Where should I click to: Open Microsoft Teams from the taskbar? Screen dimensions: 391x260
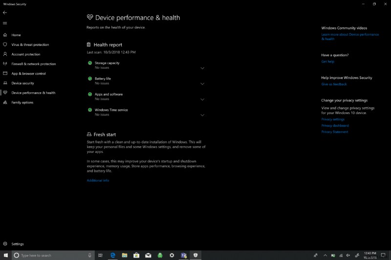click(184, 255)
